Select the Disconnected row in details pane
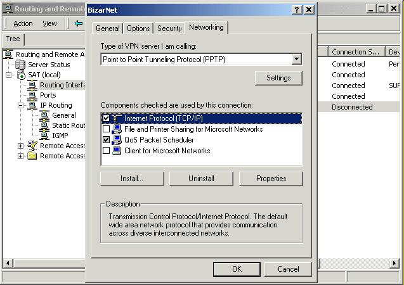The image size is (404, 285). coord(359,107)
